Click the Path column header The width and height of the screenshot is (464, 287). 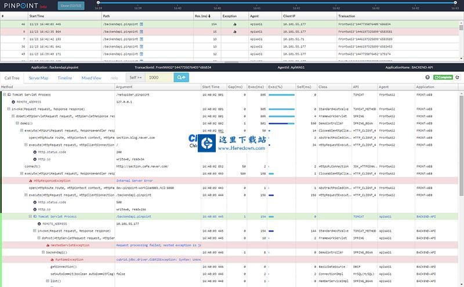click(x=106, y=16)
